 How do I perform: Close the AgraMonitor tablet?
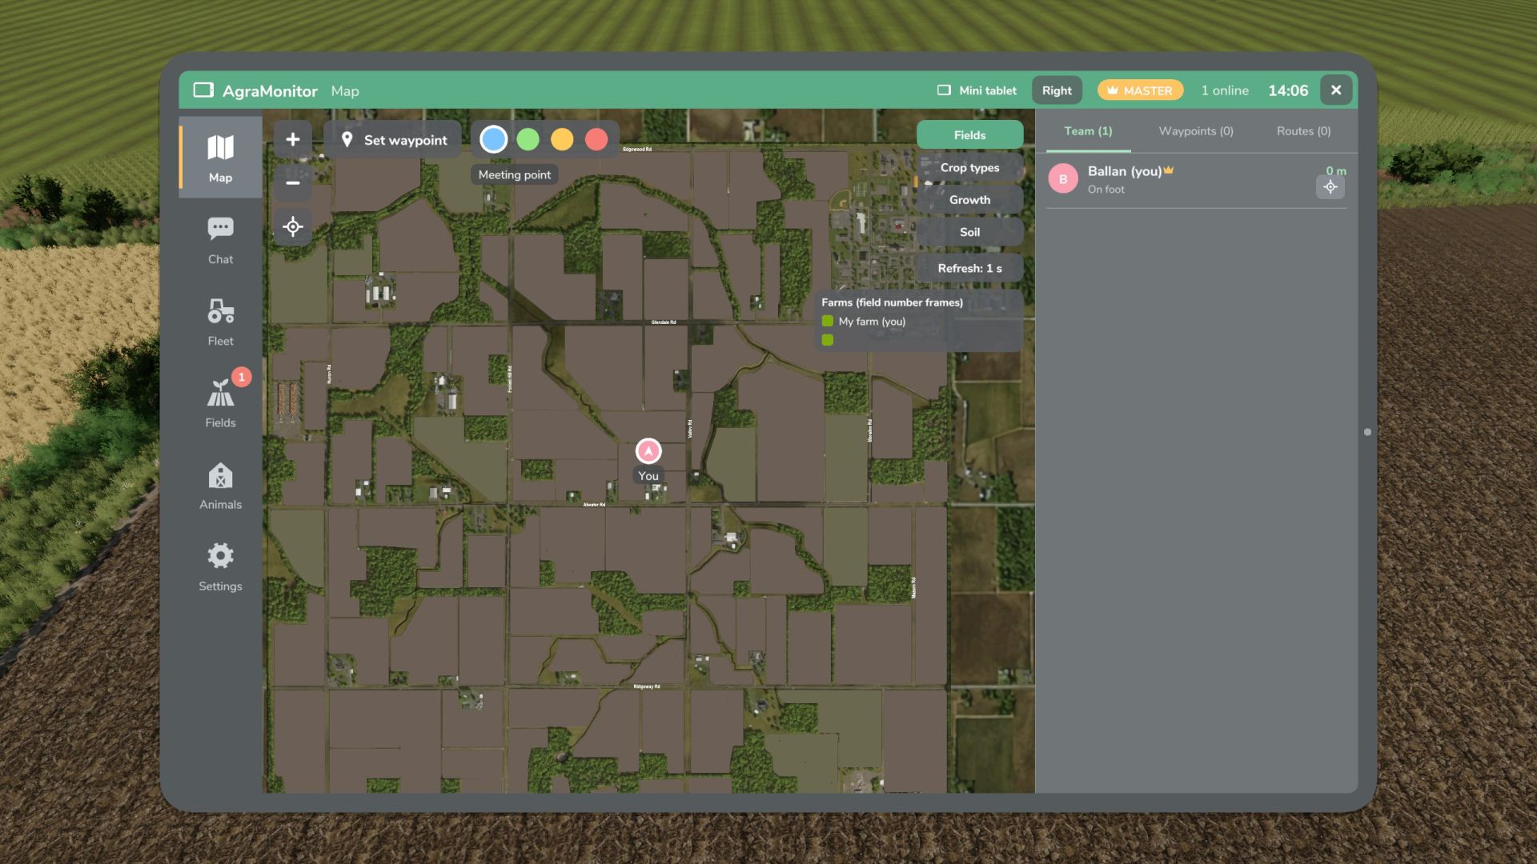tap(1335, 90)
